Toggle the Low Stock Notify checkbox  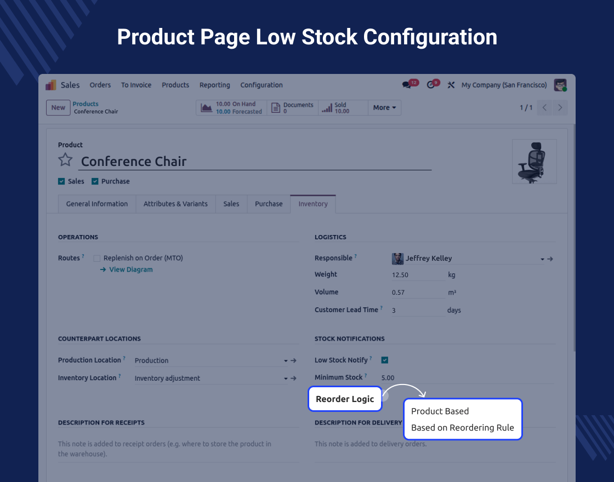tap(385, 360)
